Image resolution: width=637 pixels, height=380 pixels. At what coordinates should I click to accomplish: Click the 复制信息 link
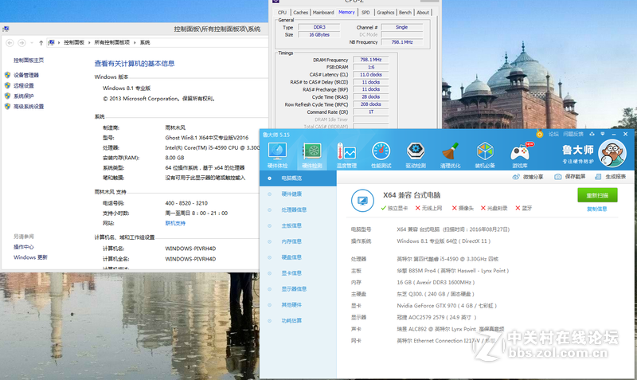tap(596, 209)
